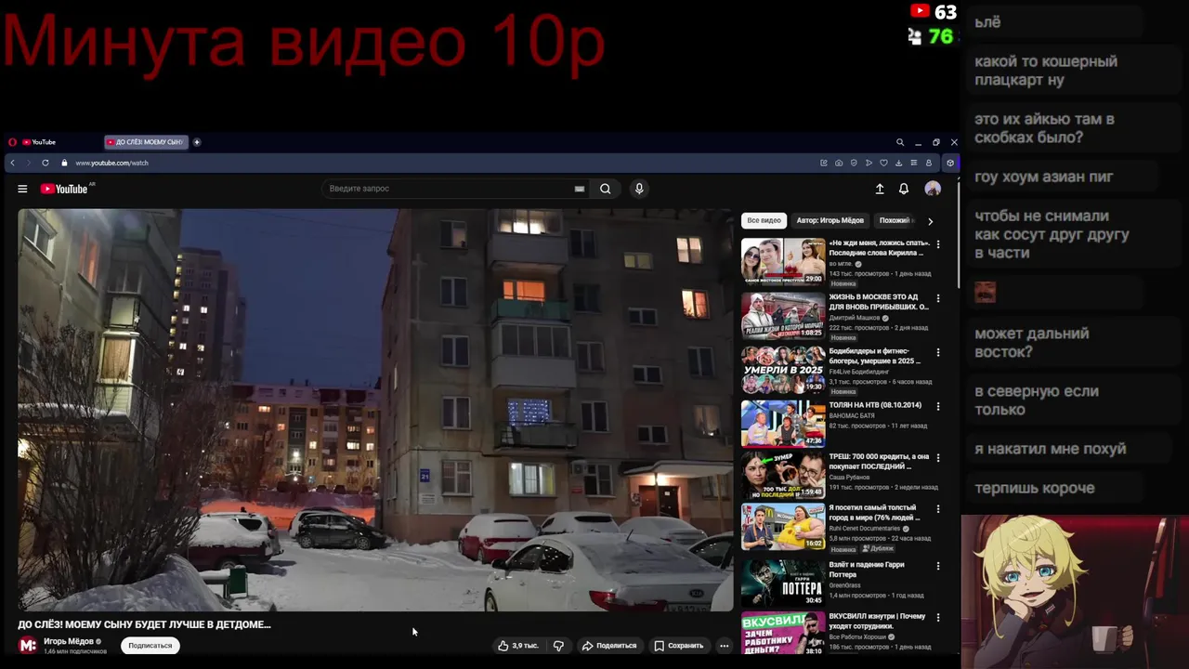Switch to the ДО СЛЁЗ! МОЕМУ СЫНУ tab
The height and width of the screenshot is (669, 1189).
coord(146,142)
